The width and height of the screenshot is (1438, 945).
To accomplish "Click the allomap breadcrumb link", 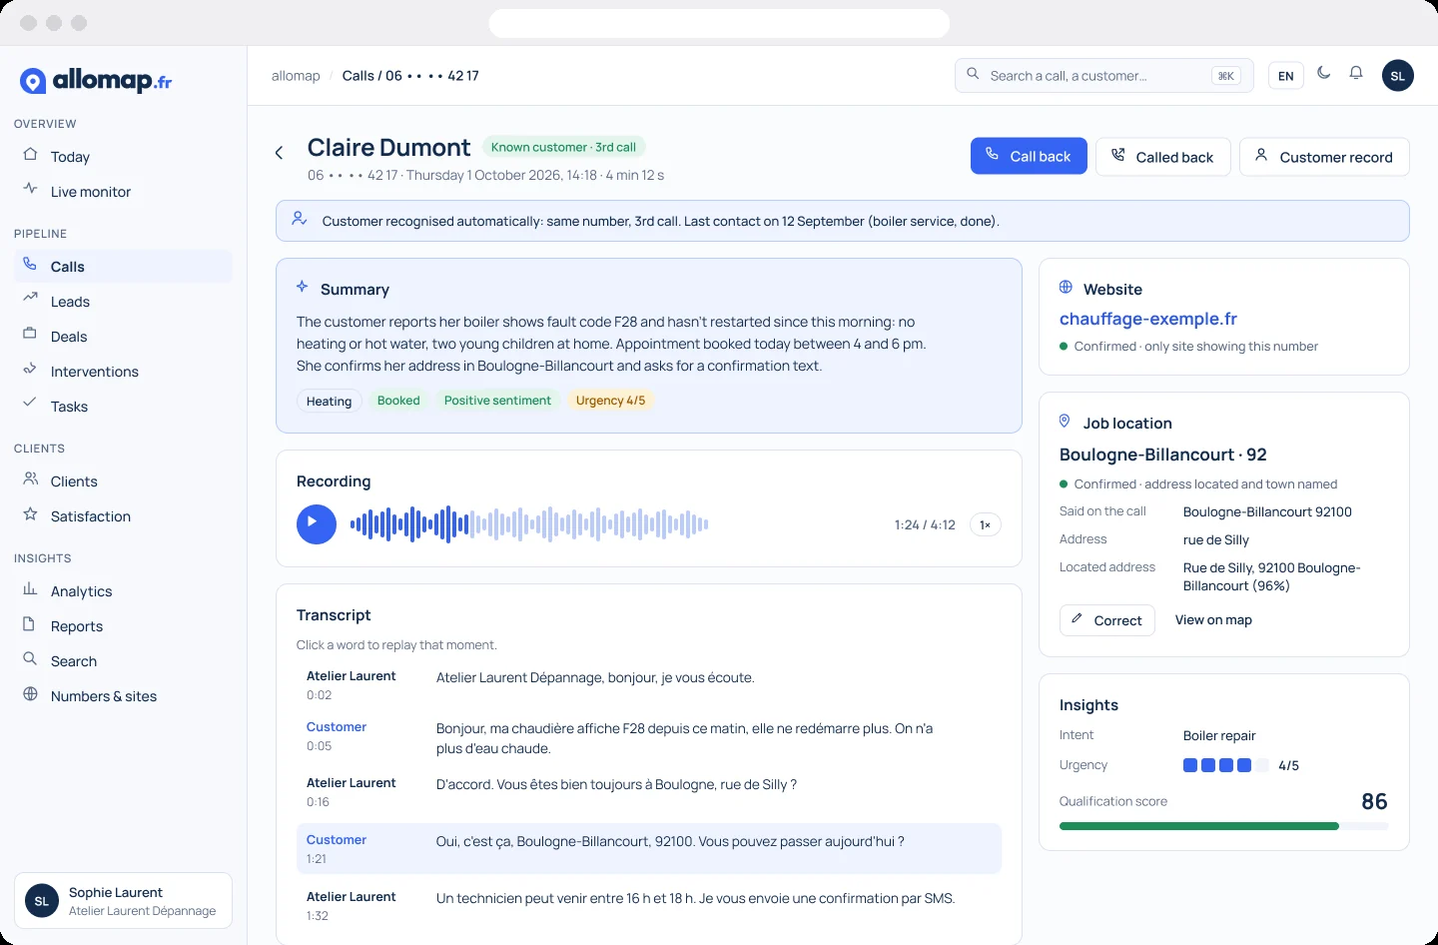I will click(x=296, y=76).
